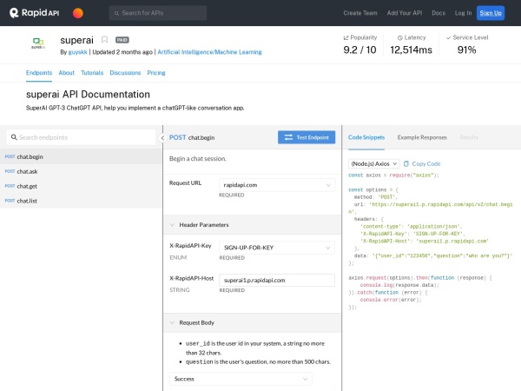Click the Service Level checkmark icon
The image size is (521, 391).
(x=448, y=38)
